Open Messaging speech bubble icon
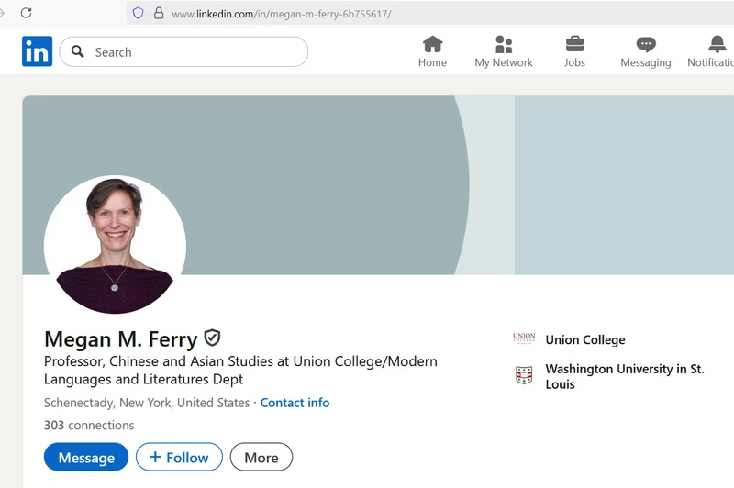 pyautogui.click(x=646, y=45)
